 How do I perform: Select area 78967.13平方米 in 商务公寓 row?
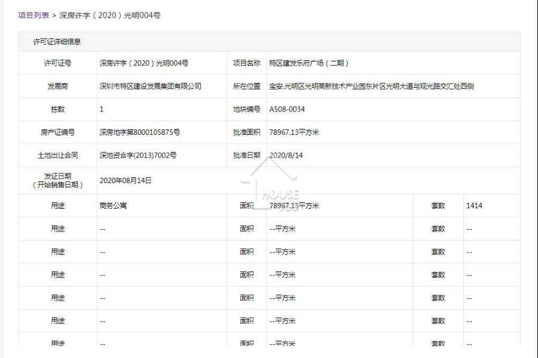[x=294, y=206]
